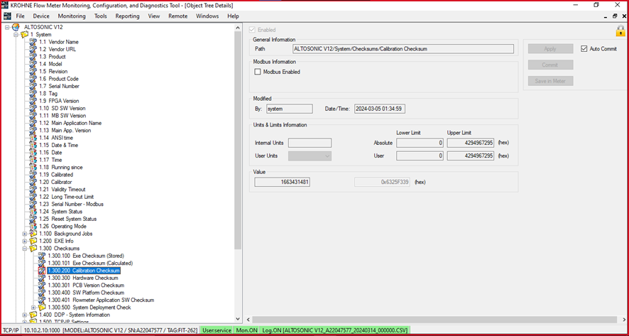Screen dimensions: 629x336
Task: Click the icon beside 1.24 System Status
Action: click(33, 211)
